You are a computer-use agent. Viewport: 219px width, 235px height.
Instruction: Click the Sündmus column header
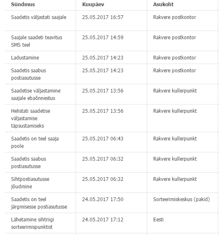point(23,5)
